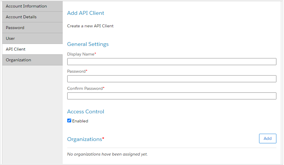Click the Confirm Password input field
This screenshot has height=165, width=284.
[x=171, y=96]
